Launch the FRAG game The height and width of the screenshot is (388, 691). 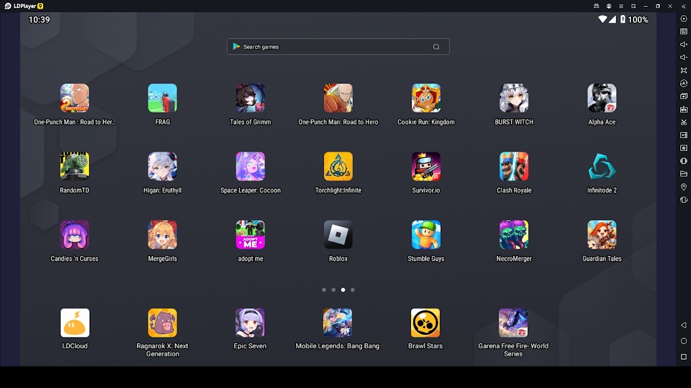point(162,98)
